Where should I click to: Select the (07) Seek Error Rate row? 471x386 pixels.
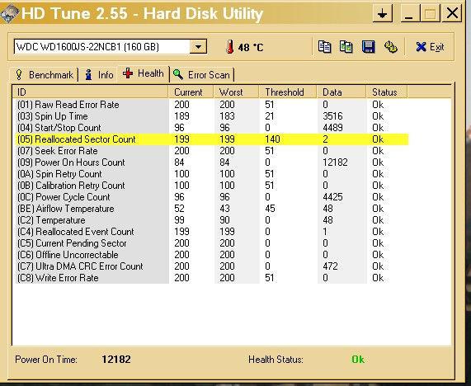tap(212, 151)
